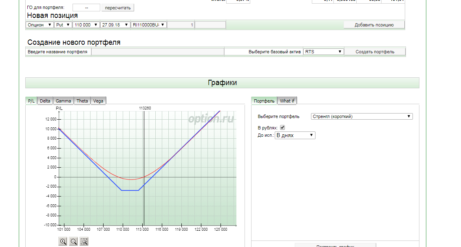Switch to the Delta chart tab

tap(45, 101)
